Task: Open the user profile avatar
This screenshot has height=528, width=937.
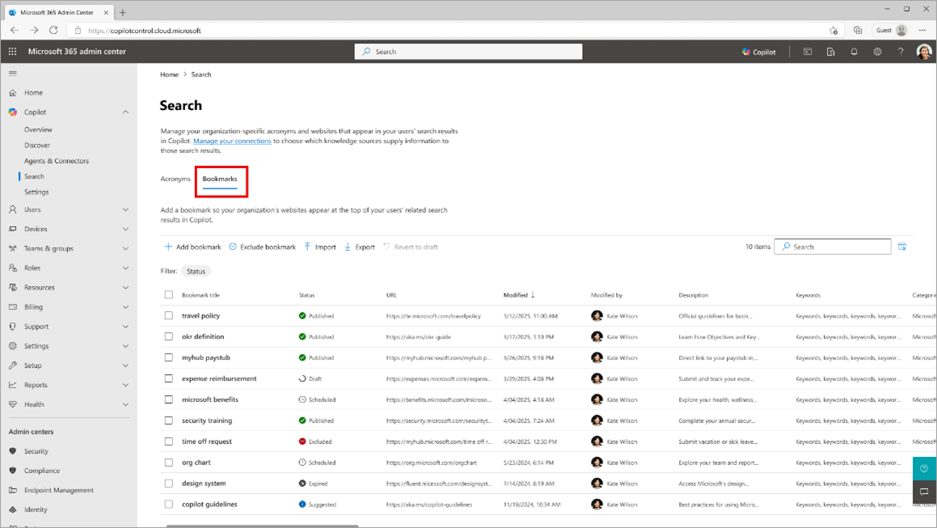Action: (x=924, y=52)
